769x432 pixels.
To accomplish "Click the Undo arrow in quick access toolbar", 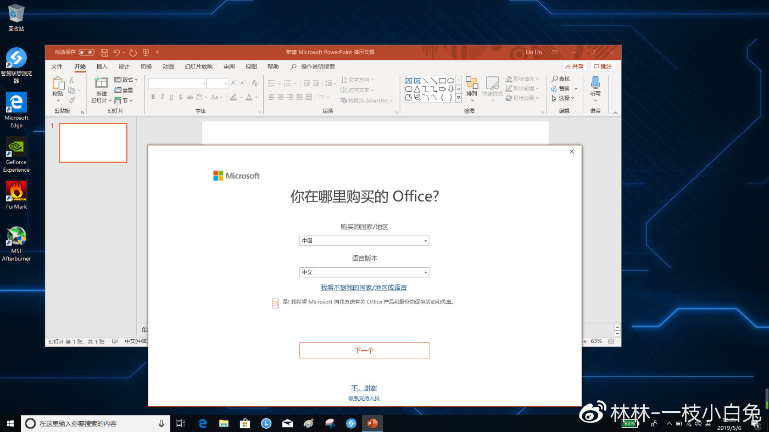I will pyautogui.click(x=116, y=52).
